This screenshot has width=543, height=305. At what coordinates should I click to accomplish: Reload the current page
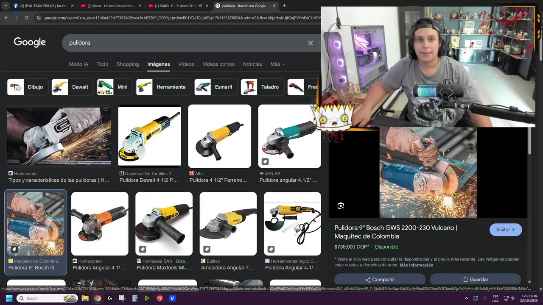(x=26, y=18)
